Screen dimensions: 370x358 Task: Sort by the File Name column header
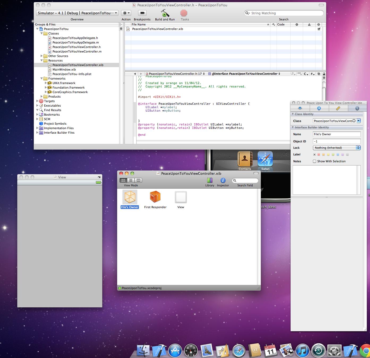201,24
